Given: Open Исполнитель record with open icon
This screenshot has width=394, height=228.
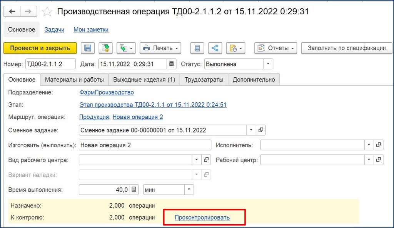Looking at the screenshot, I should pos(379,145).
